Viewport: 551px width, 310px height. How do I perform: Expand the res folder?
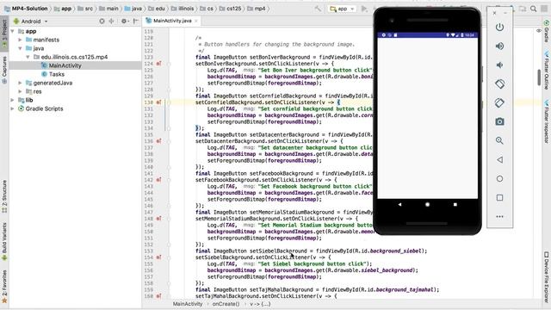click(x=21, y=91)
